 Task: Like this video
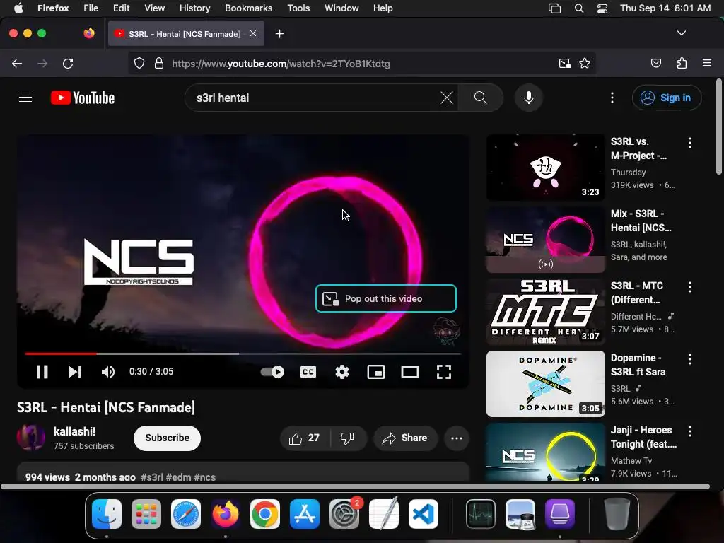coord(305,438)
